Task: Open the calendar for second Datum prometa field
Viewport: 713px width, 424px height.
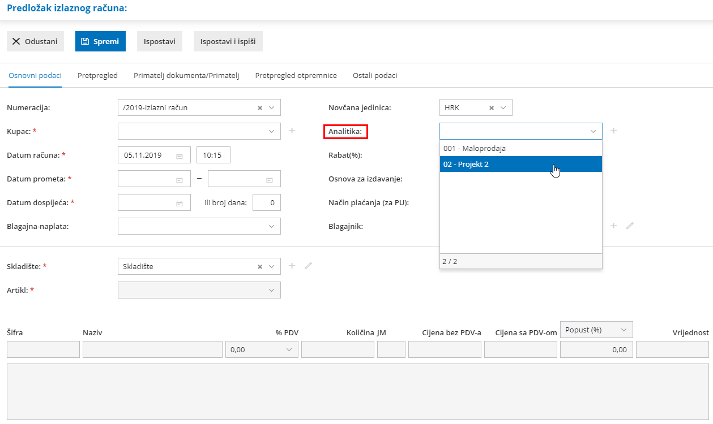Action: [x=270, y=179]
